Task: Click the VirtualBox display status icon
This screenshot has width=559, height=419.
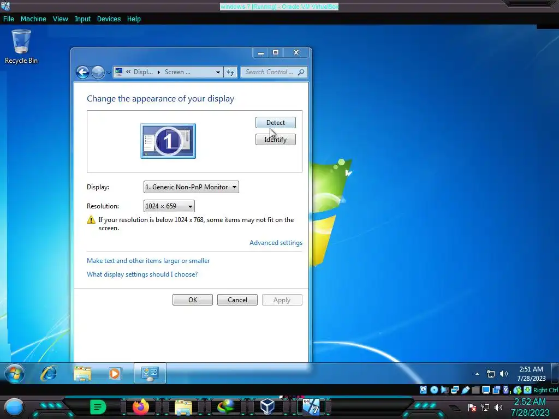Action: [486, 390]
